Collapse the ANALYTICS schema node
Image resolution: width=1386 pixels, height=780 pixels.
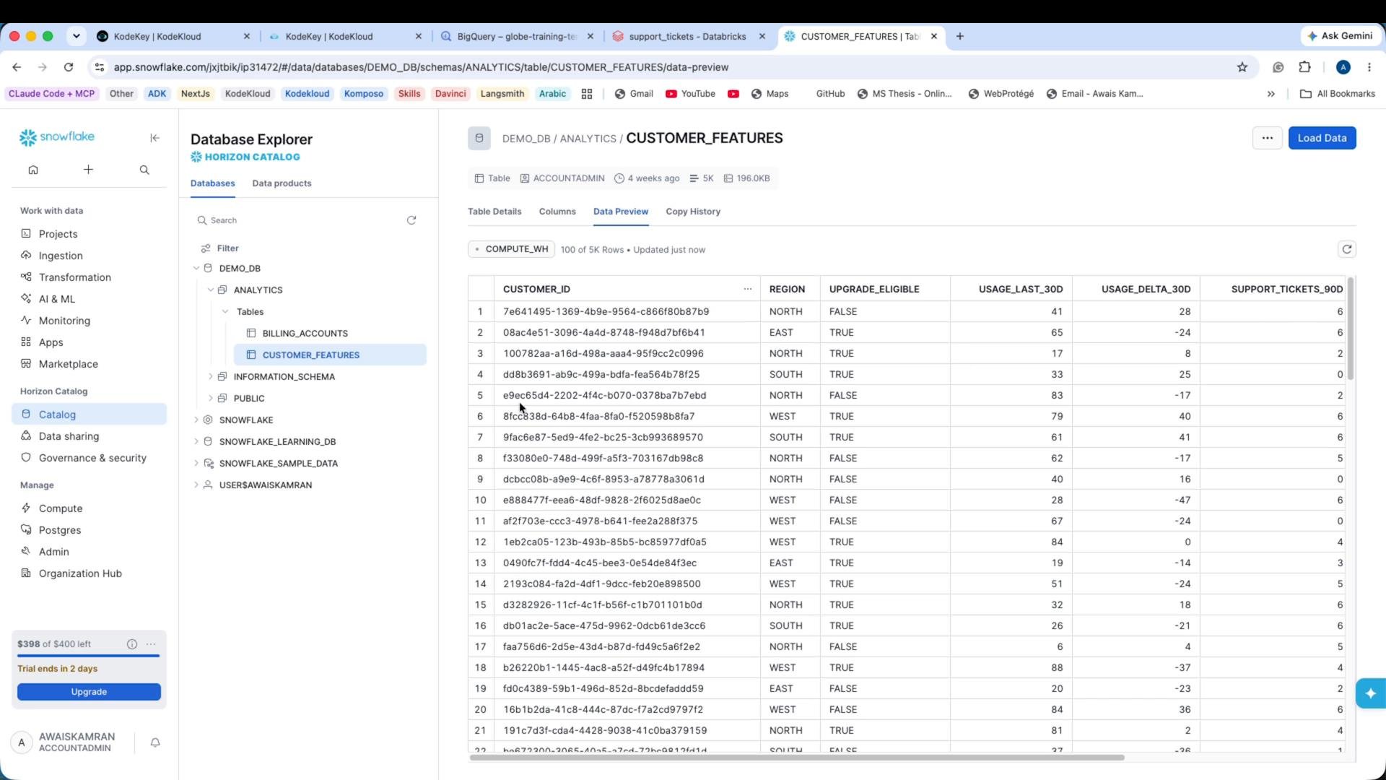[211, 290]
